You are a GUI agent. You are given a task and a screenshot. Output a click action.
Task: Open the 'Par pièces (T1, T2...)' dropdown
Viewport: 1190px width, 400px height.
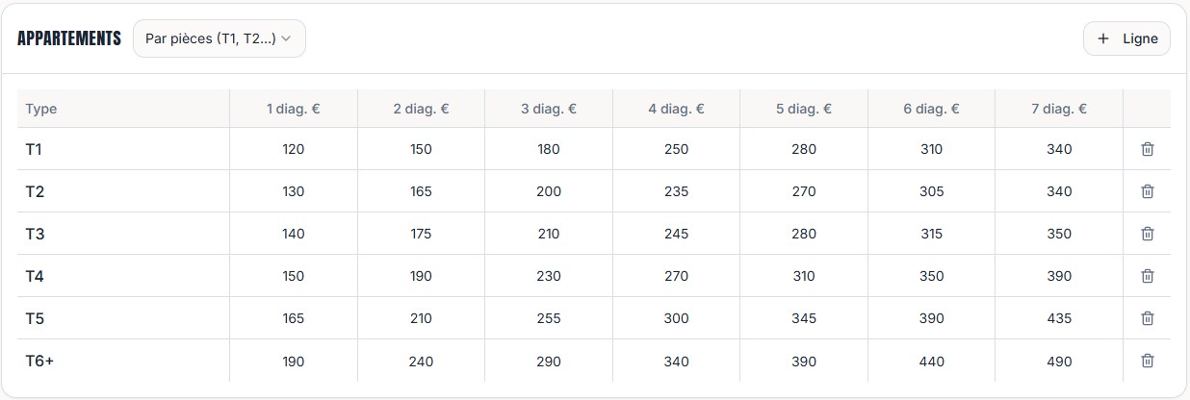(219, 38)
